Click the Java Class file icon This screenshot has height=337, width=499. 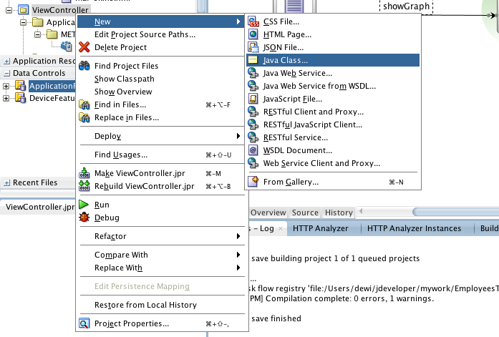pos(253,60)
